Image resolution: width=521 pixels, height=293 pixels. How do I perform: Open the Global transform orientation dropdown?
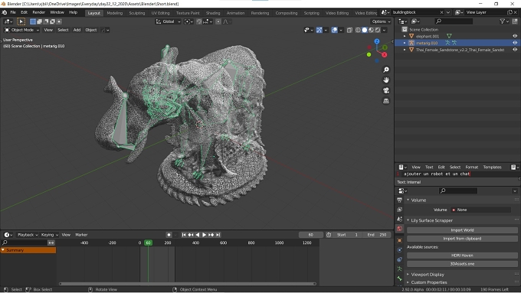[168, 21]
